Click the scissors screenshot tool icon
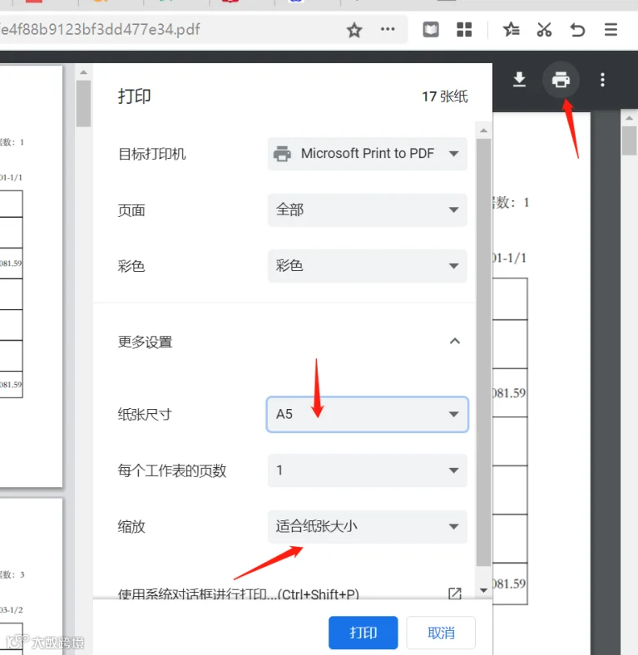 click(544, 30)
